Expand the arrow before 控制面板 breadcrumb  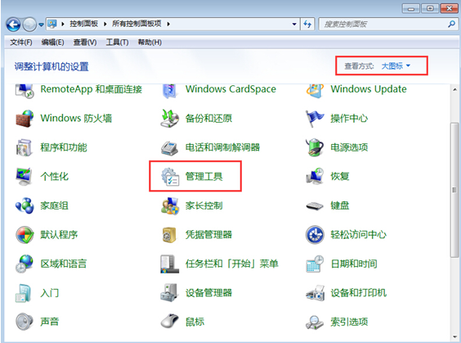(x=63, y=24)
